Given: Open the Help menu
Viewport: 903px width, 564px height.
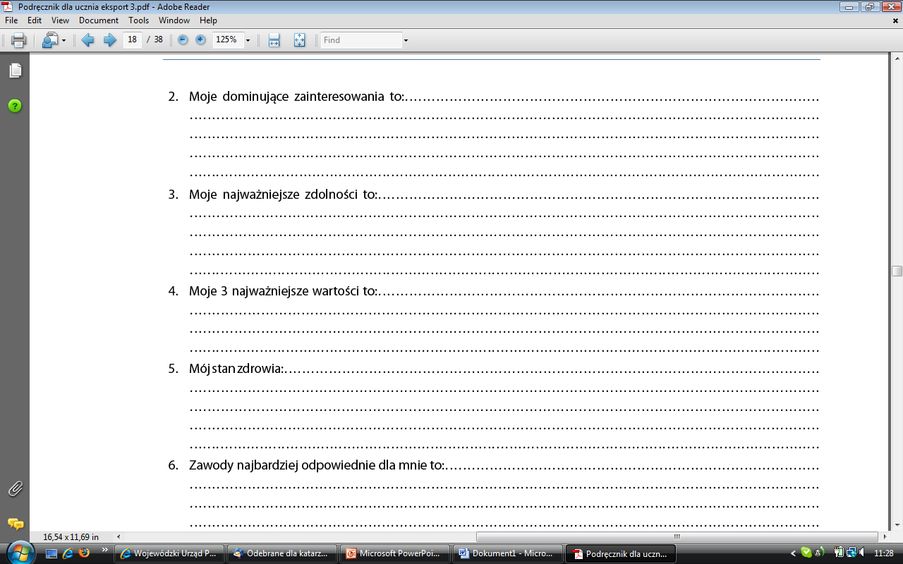Looking at the screenshot, I should point(208,20).
